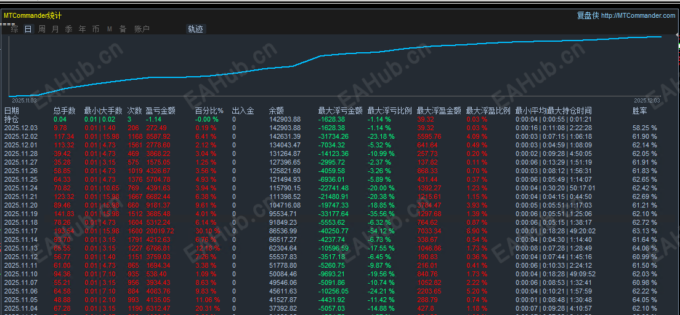This screenshot has width=680, height=315.
Task: Click the 次数 column header
Action: 134,111
